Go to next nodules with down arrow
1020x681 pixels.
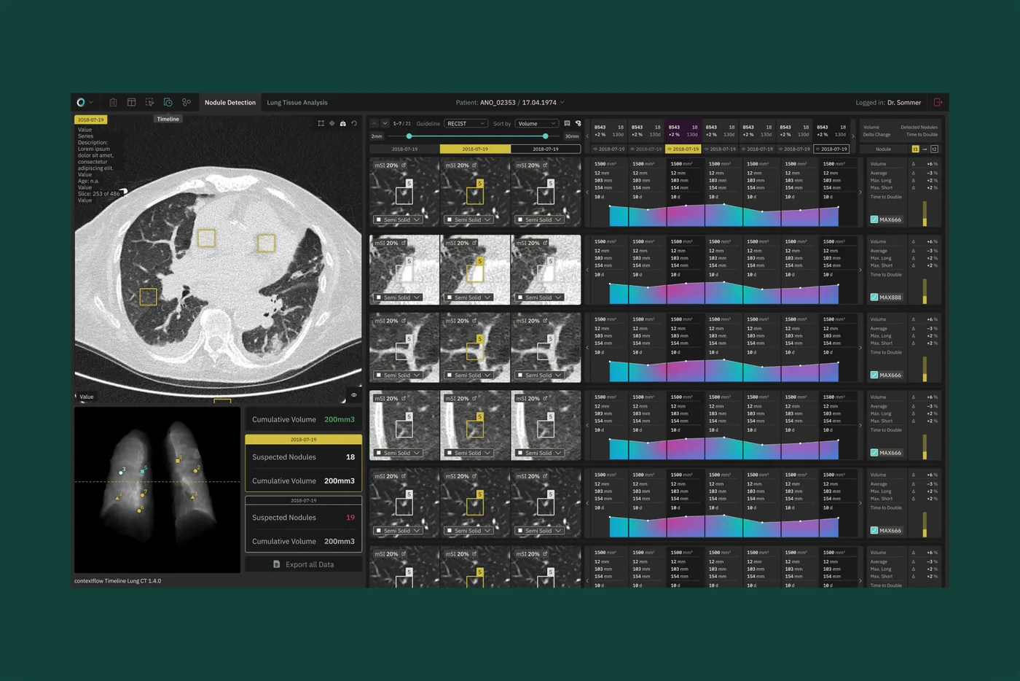385,123
